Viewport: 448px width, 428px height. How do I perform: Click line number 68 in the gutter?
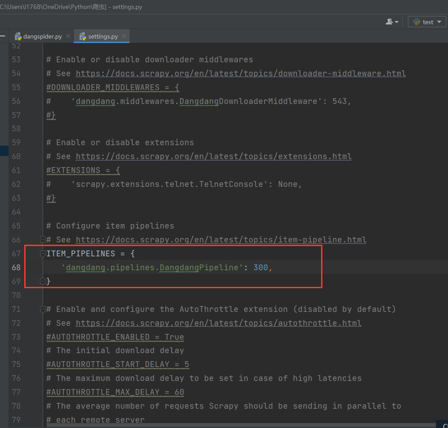16,268
